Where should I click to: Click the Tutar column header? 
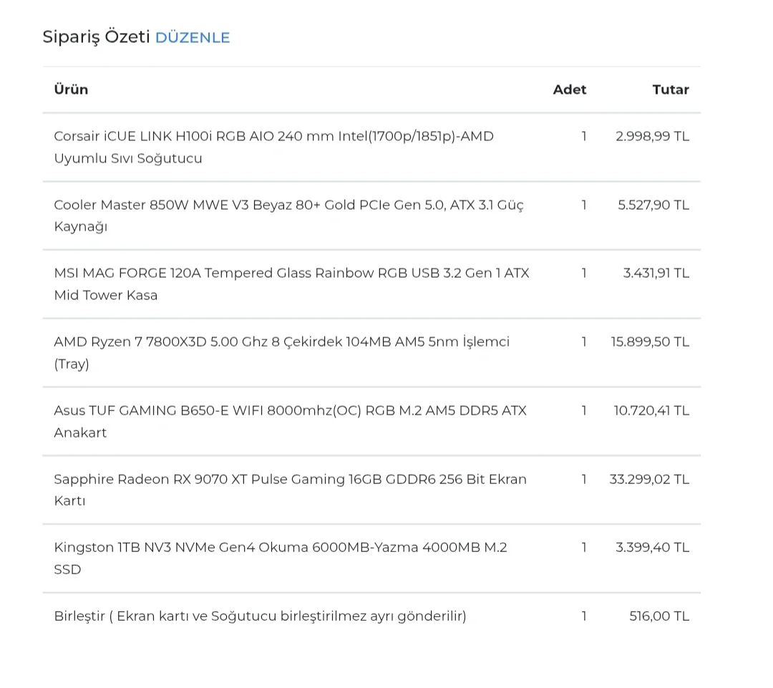tap(670, 89)
